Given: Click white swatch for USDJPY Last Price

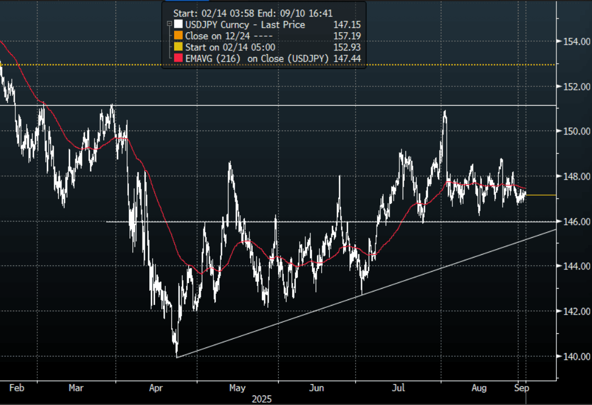Looking at the screenshot, I should click(x=179, y=24).
